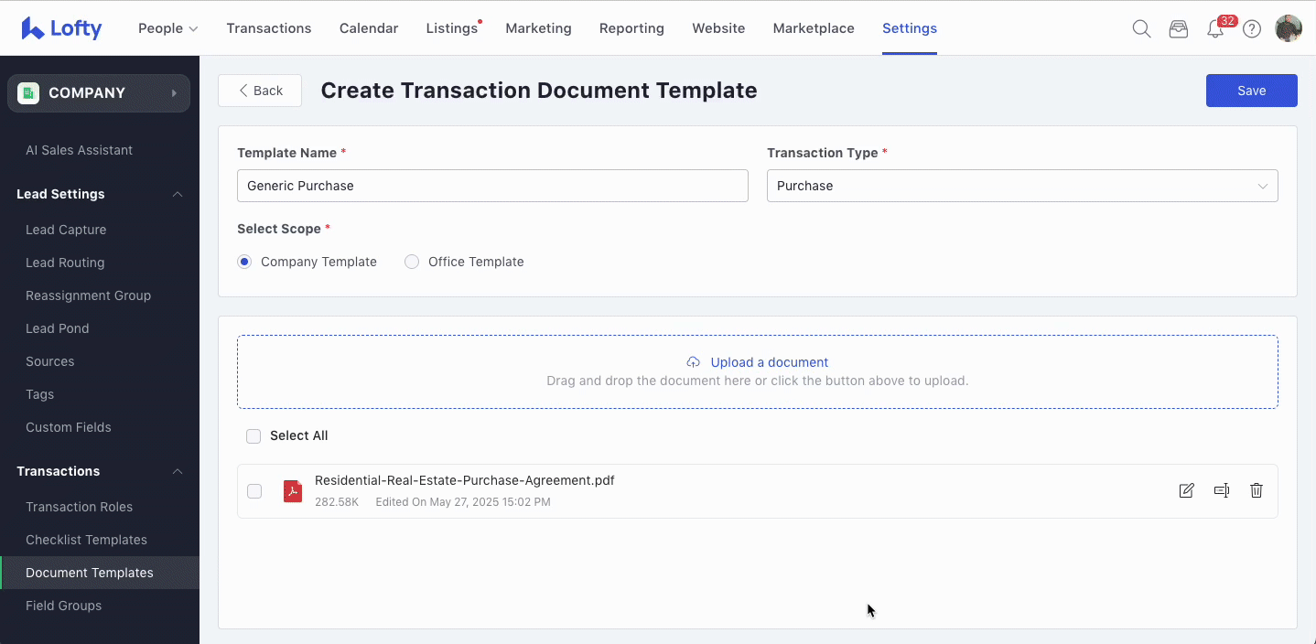Open the user profile avatar

[1289, 28]
